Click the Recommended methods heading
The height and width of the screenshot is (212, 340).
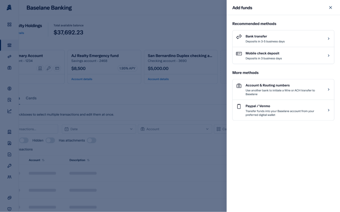pos(254,24)
